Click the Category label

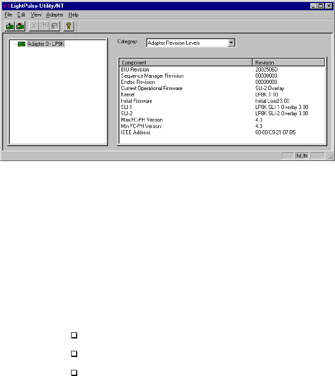[x=128, y=42]
